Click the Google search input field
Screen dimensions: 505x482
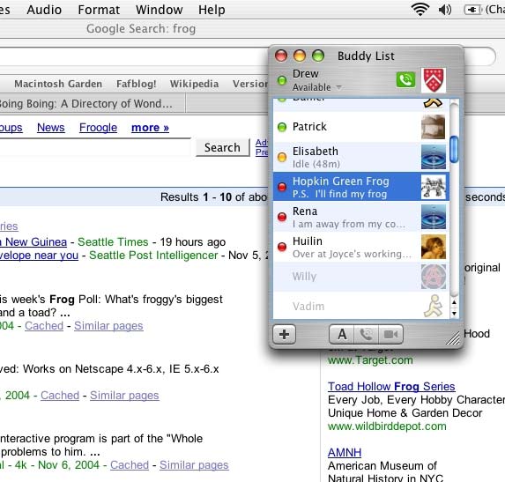point(95,148)
